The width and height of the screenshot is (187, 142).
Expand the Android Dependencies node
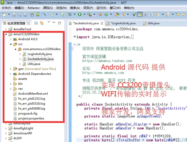(x=11, y=74)
